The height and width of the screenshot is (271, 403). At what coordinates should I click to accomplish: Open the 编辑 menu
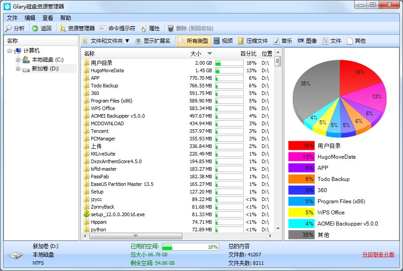pyautogui.click(x=29, y=18)
